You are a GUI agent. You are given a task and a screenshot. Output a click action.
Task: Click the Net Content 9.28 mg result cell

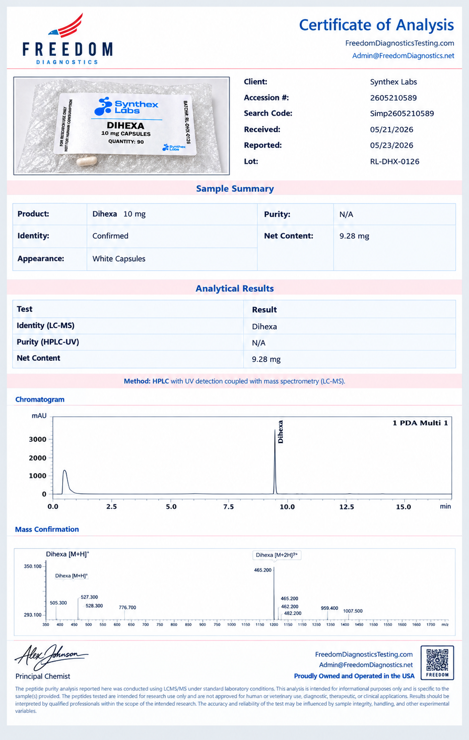click(x=350, y=359)
